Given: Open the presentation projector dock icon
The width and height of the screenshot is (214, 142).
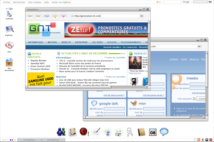Looking at the screenshot, I should click(x=119, y=132).
